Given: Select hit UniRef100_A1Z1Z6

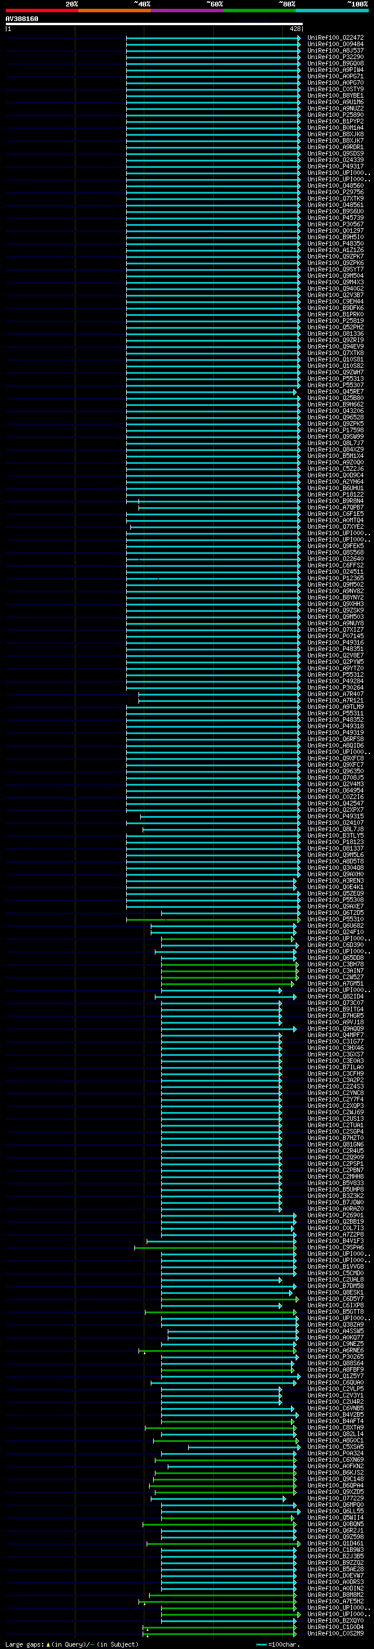Looking at the screenshot, I should coord(335,250).
